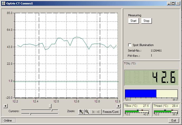
Task: Click the zoom in magnifier icon
Action: (x=81, y=112)
